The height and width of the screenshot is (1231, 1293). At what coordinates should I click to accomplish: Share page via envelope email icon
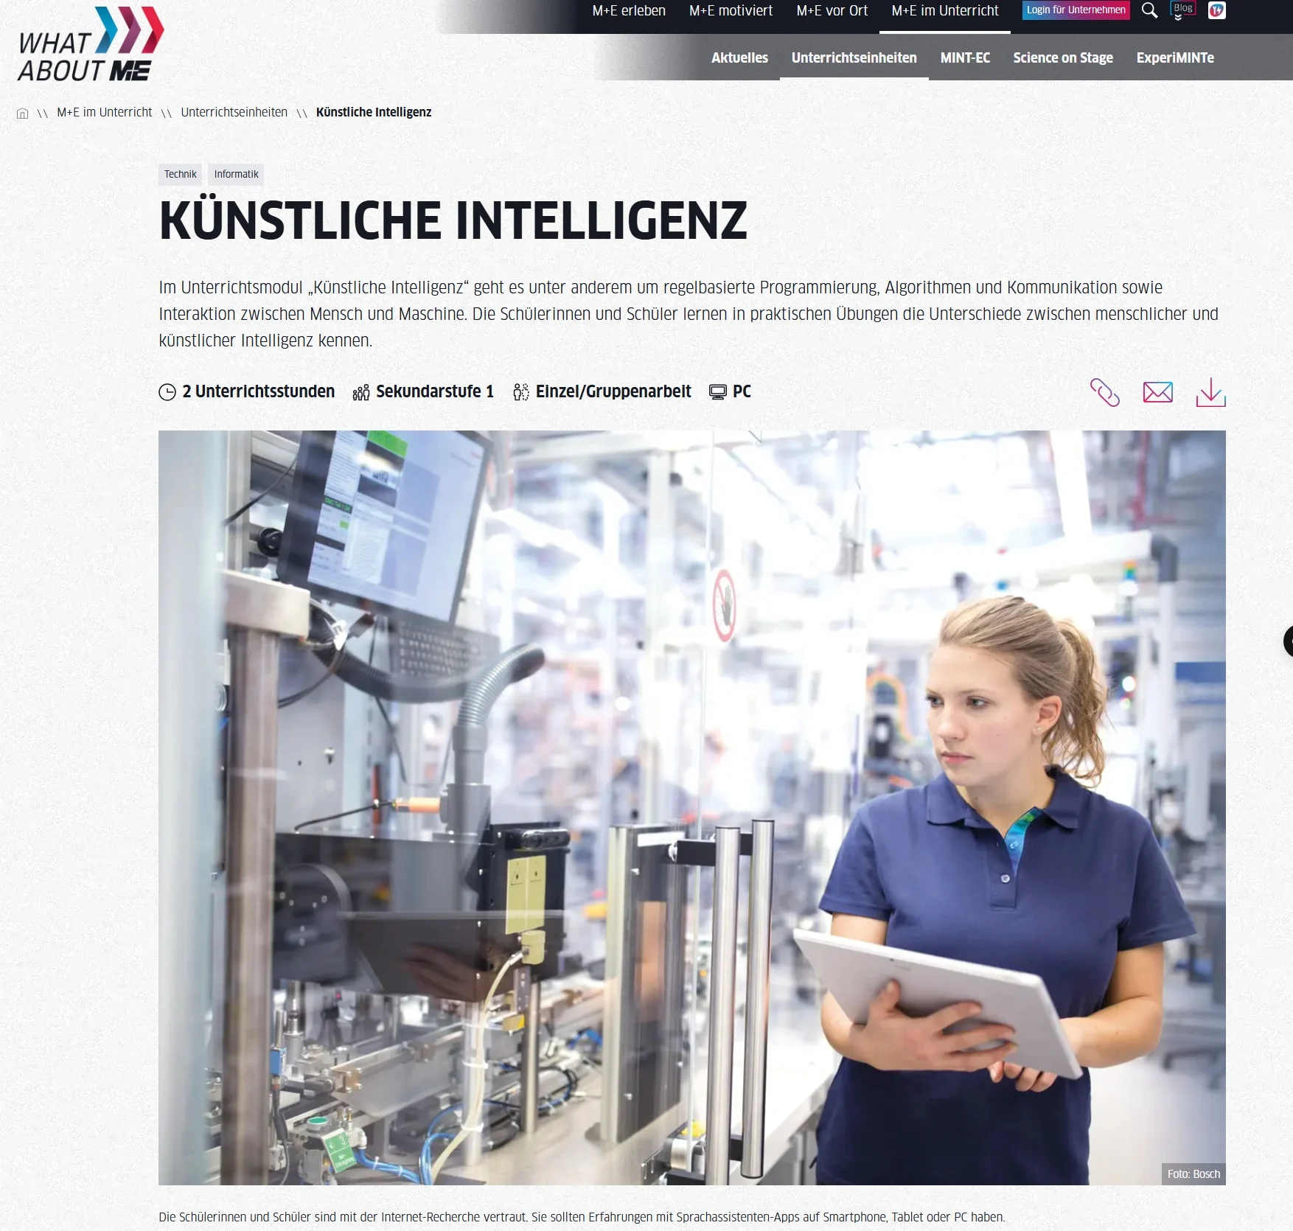tap(1157, 392)
